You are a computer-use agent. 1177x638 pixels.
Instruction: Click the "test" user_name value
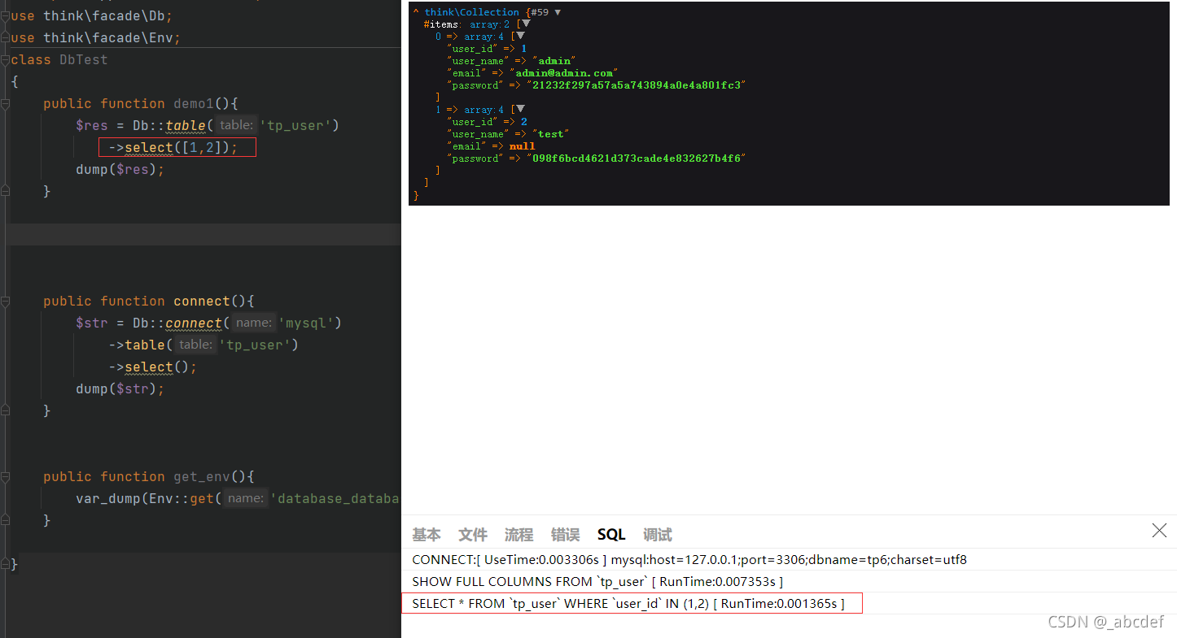550,134
